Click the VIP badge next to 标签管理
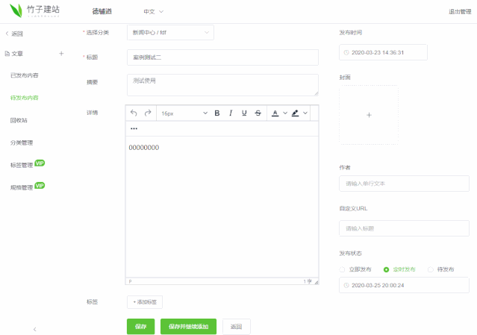This screenshot has height=335, width=477. (40, 163)
